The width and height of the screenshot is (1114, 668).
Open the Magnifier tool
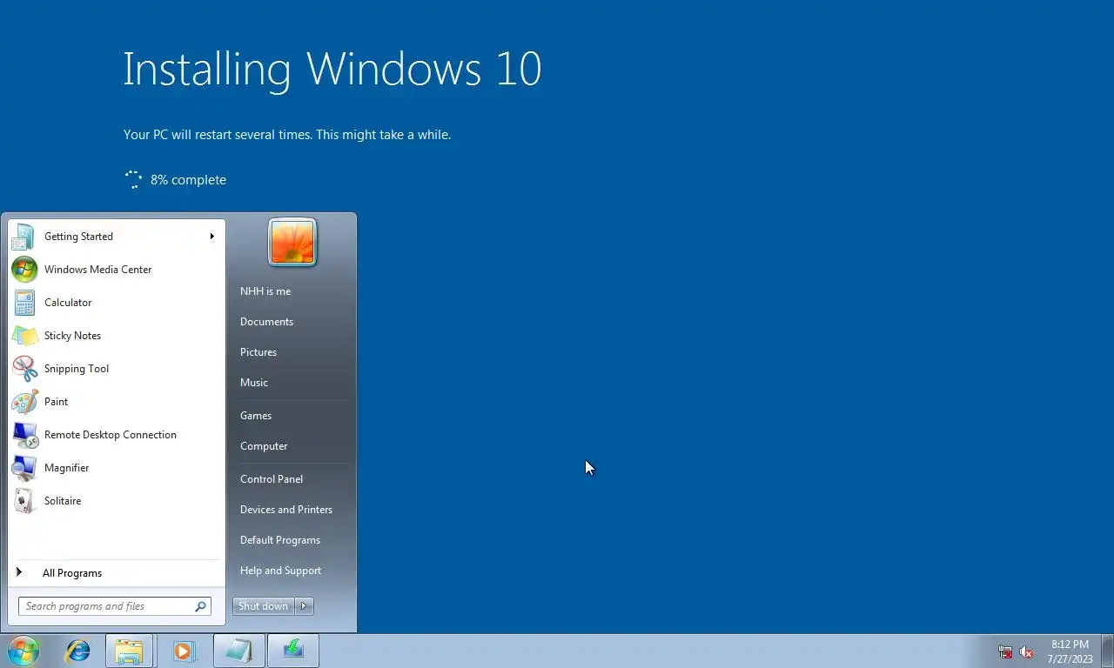click(117, 468)
